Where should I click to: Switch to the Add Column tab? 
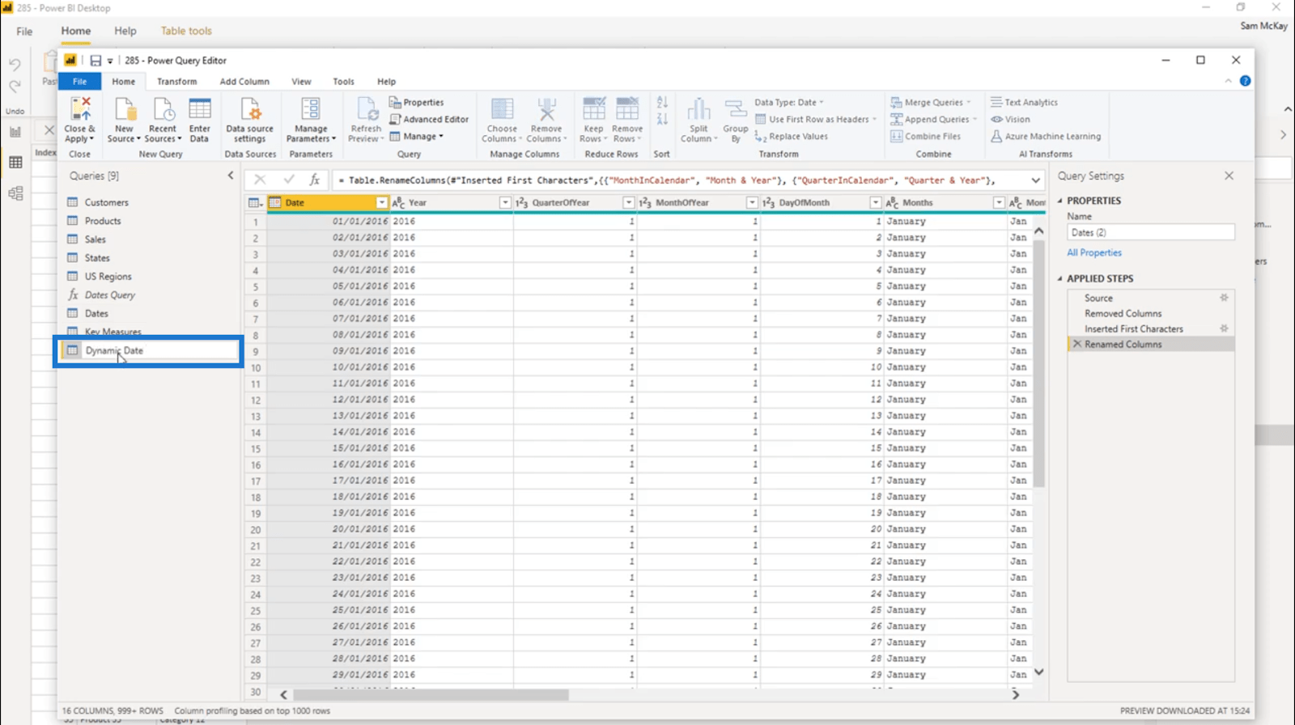[244, 82]
